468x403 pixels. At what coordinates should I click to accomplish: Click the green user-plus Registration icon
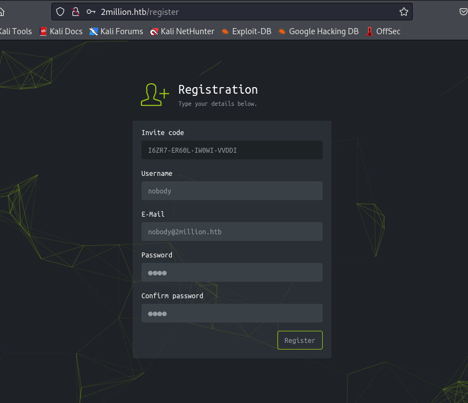pos(154,94)
